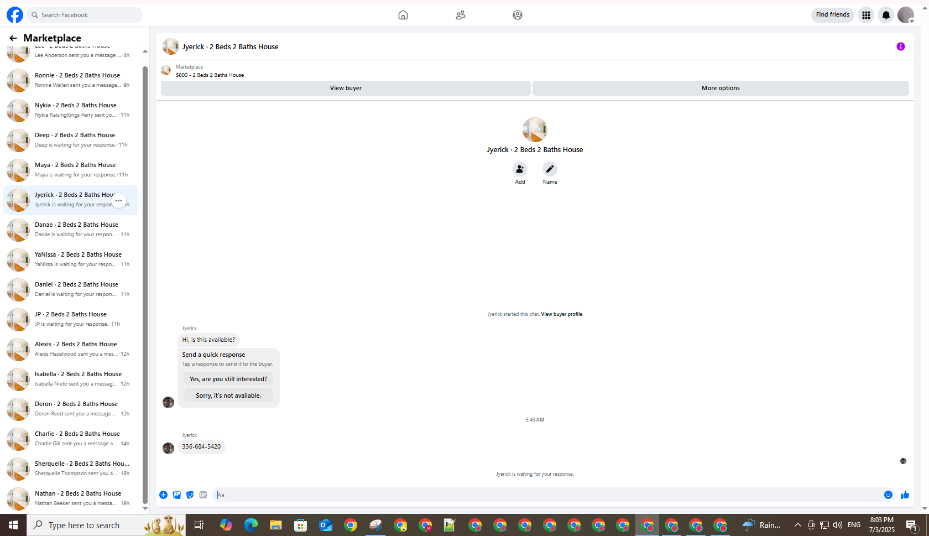Open the Windows notification center
Viewport: 929px width, 536px height.
911,525
